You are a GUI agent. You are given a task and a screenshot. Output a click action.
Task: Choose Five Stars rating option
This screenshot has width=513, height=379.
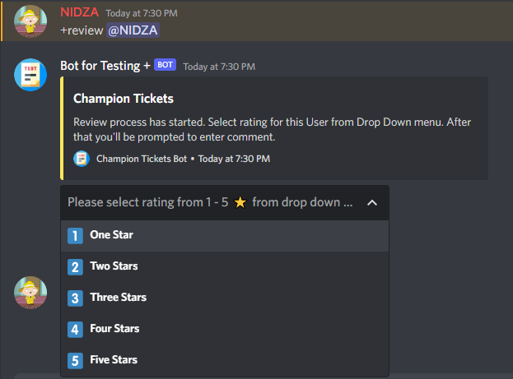click(114, 360)
